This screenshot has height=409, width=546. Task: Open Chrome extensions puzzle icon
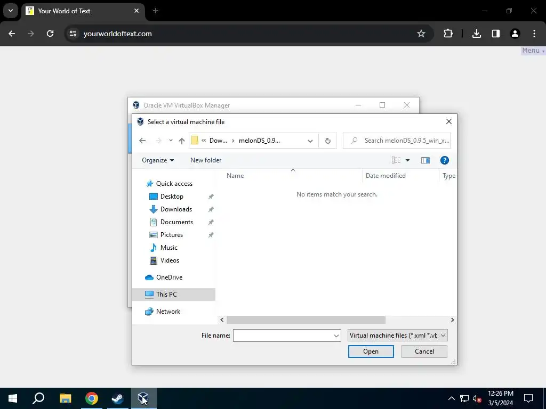pyautogui.click(x=448, y=34)
